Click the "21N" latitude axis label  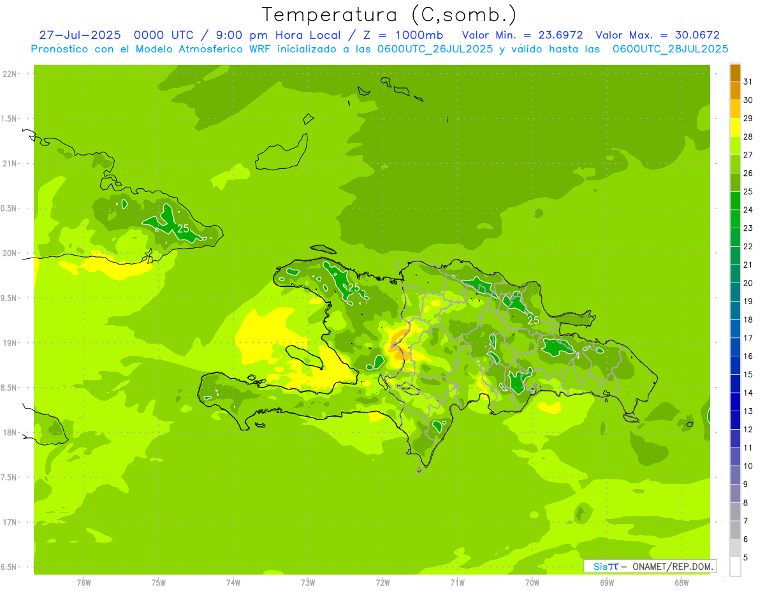click(10, 164)
